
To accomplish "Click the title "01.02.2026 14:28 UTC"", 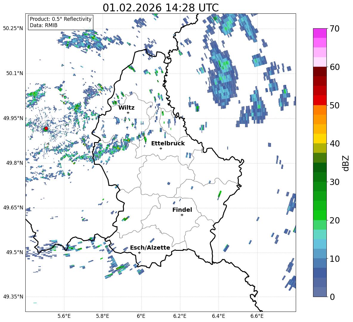I will pyautogui.click(x=160, y=8).
